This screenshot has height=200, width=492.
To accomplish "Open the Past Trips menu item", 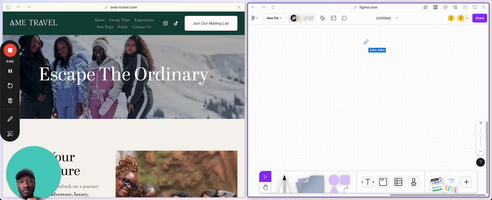I will pos(105,27).
